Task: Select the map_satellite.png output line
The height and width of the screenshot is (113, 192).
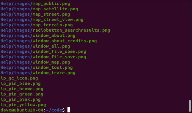Action: pos(39,9)
